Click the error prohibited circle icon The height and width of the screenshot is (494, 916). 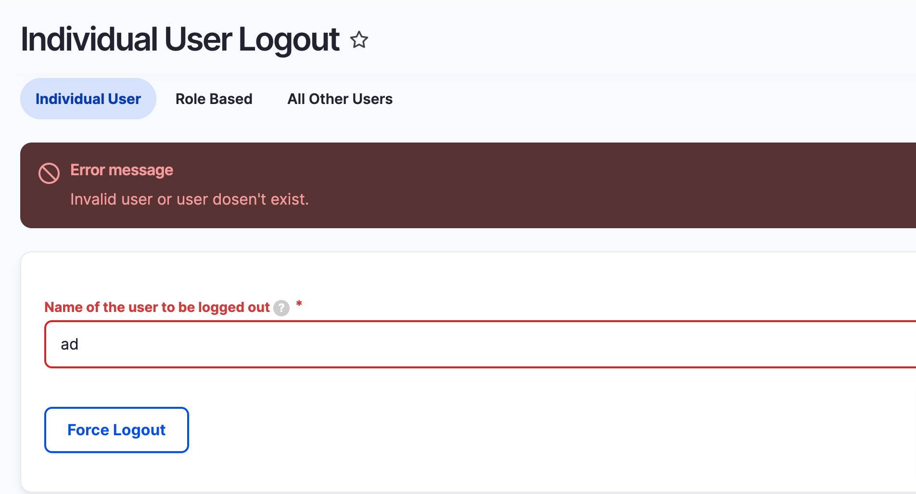pyautogui.click(x=49, y=173)
